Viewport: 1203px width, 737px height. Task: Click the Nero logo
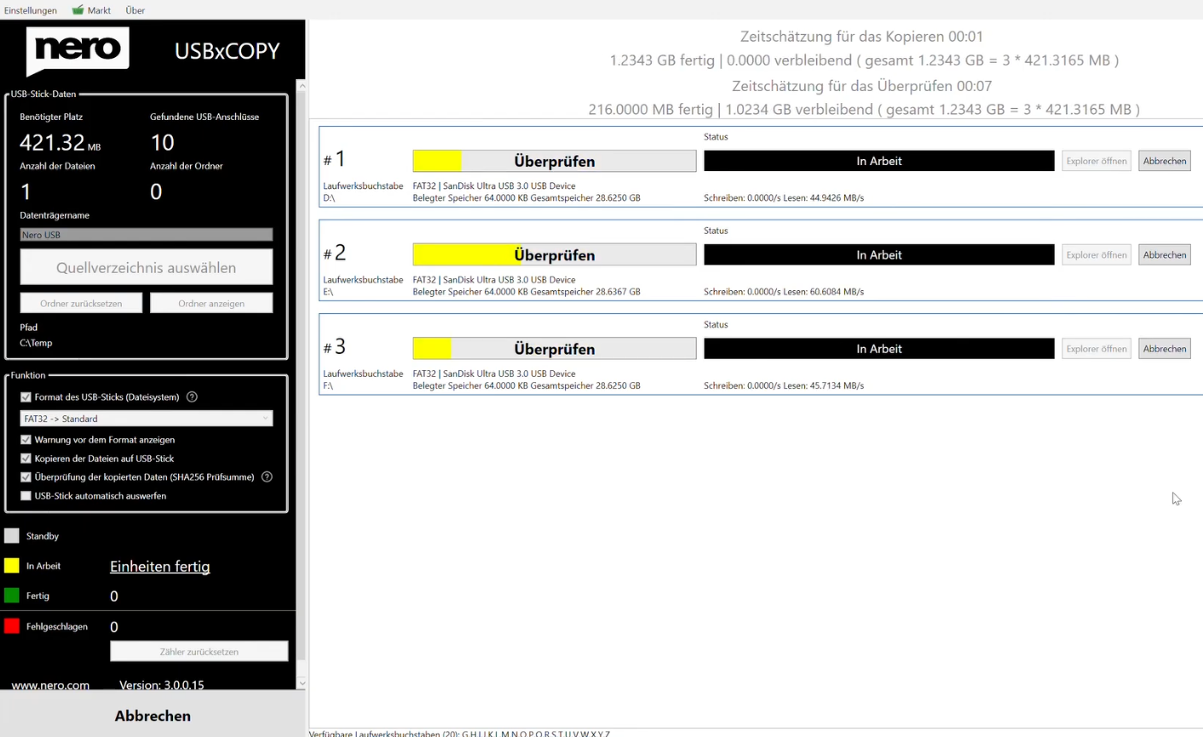(x=78, y=49)
